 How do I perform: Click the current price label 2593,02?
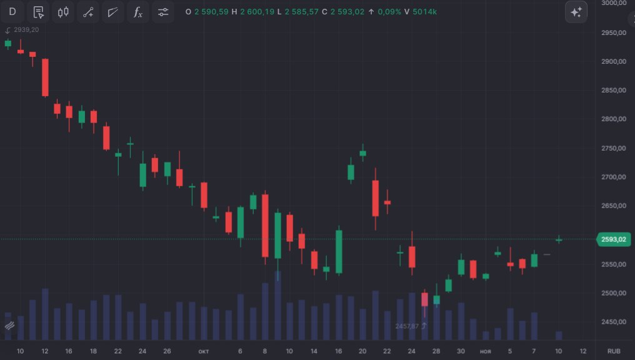pyautogui.click(x=613, y=239)
